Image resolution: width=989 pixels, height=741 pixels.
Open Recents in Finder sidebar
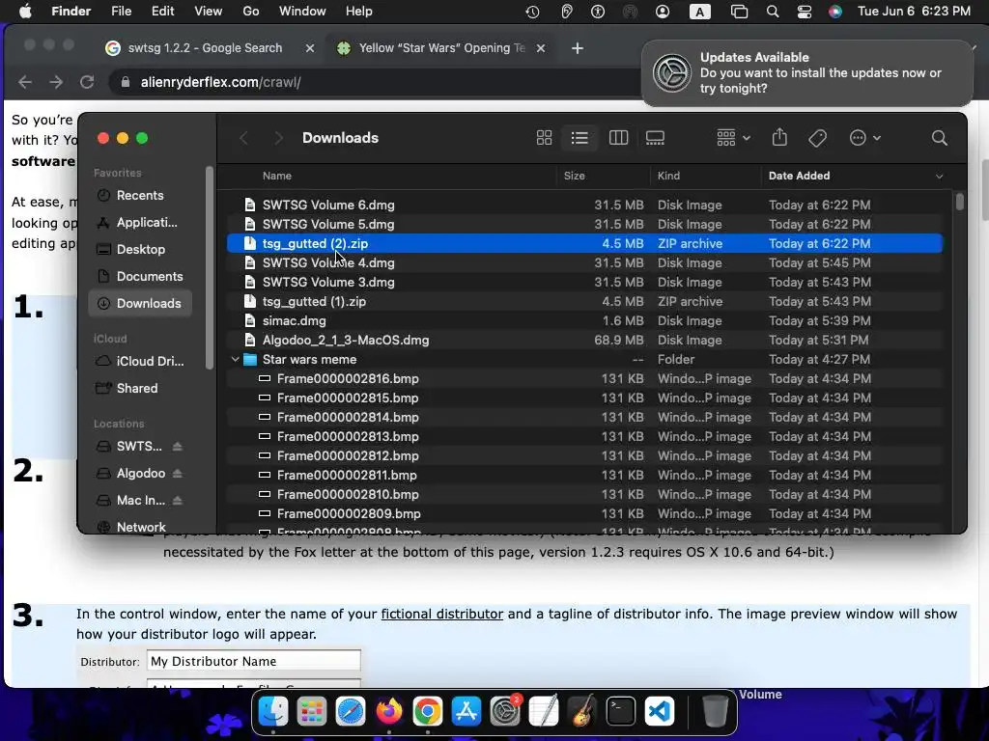(140, 195)
